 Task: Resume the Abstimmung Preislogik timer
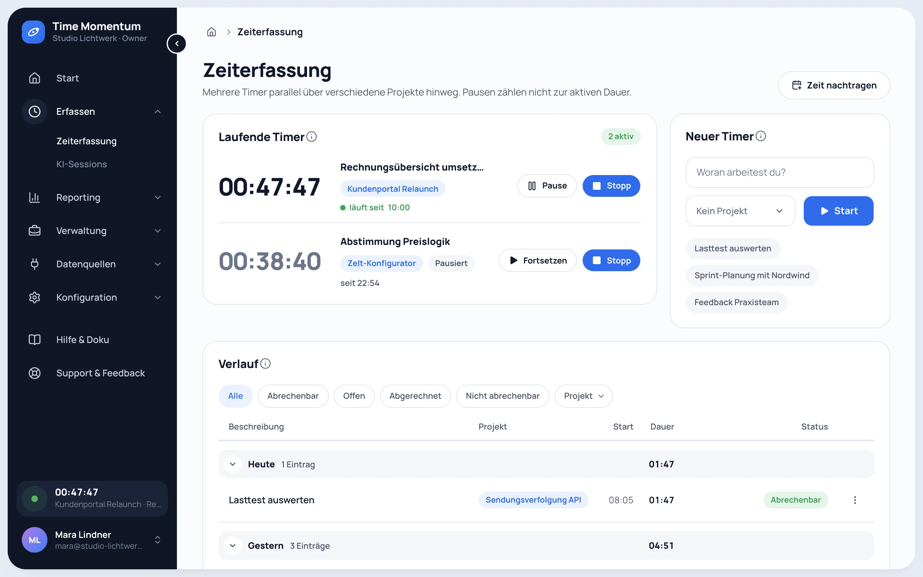(x=537, y=260)
